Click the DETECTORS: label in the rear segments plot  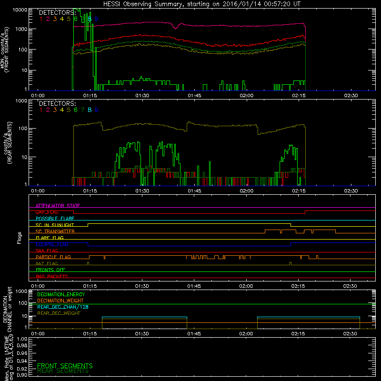point(58,103)
